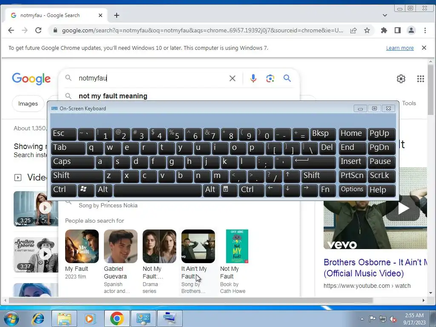Screen dimensions: 436x327
Task: Toggle the left Alt key
Action: point(104,190)
